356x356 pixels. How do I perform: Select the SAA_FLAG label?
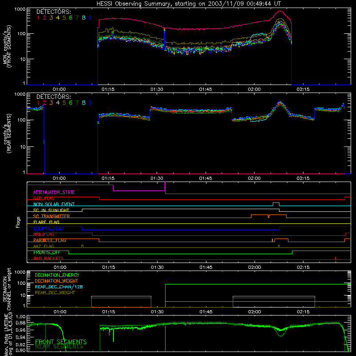pyautogui.click(x=44, y=235)
